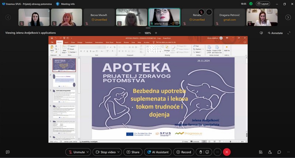Select slide 3 thumbnail in PowerPoint panel
Image resolution: width=295 pixels, height=158 pixels.
64,96
